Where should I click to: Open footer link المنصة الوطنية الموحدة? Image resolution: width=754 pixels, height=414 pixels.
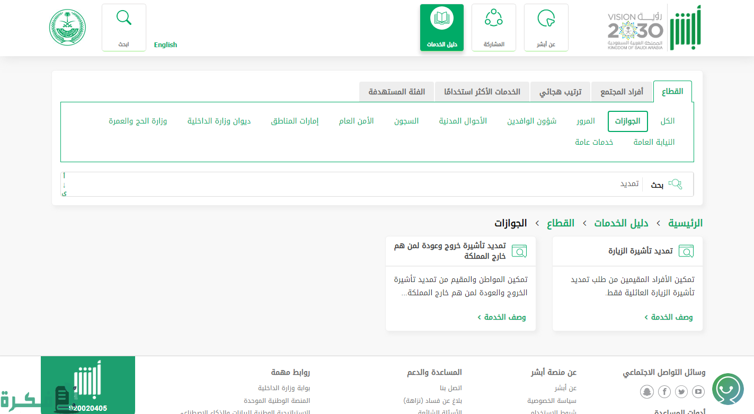(277, 401)
